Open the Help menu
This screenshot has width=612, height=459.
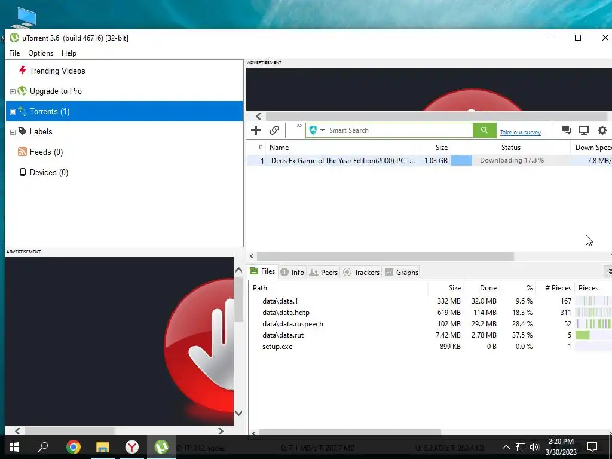tap(69, 53)
